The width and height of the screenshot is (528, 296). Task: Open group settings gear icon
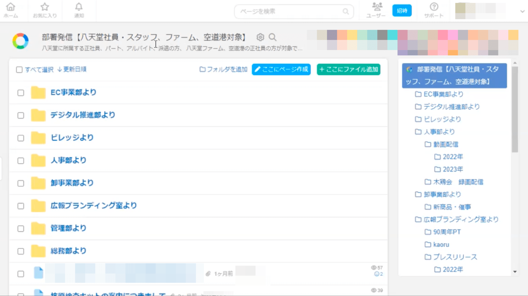coord(260,37)
